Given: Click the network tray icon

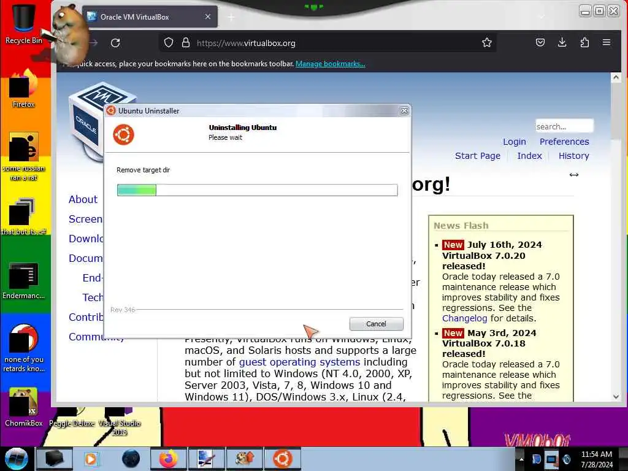Looking at the screenshot, I should (x=551, y=459).
